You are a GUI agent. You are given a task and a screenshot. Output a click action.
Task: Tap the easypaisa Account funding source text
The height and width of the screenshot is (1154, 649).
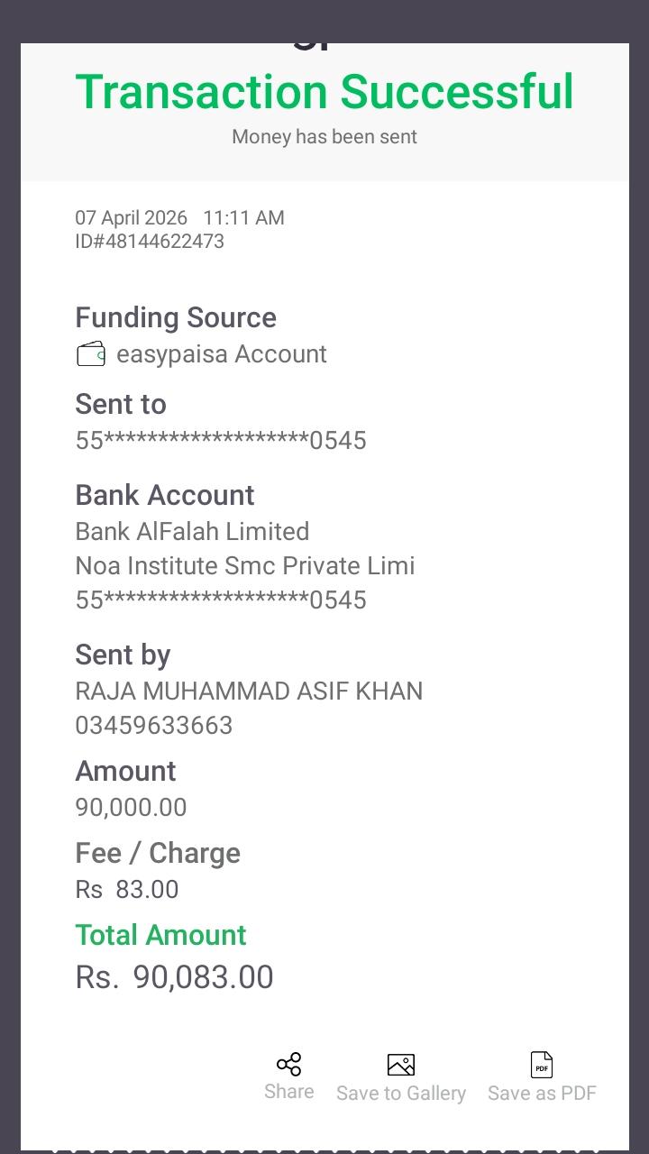(222, 354)
